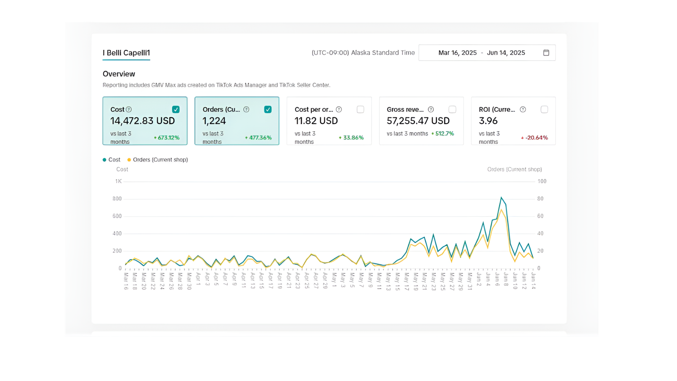Click the yellow Orders legend dot
Image resolution: width=677 pixels, height=381 pixels.
click(x=129, y=160)
